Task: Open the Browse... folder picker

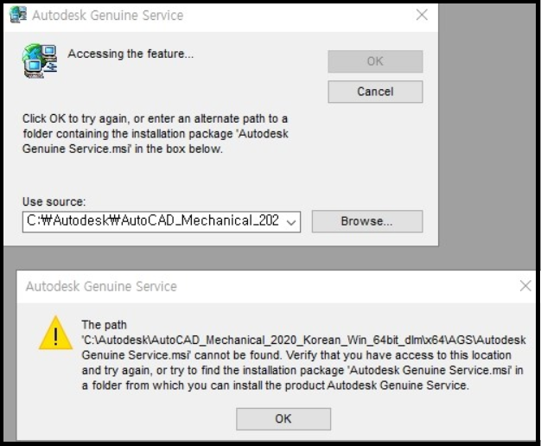Action: 366,221
